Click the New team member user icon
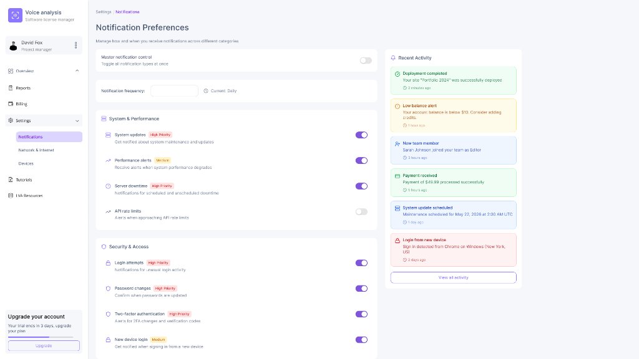The width and height of the screenshot is (639, 359). pos(398,144)
